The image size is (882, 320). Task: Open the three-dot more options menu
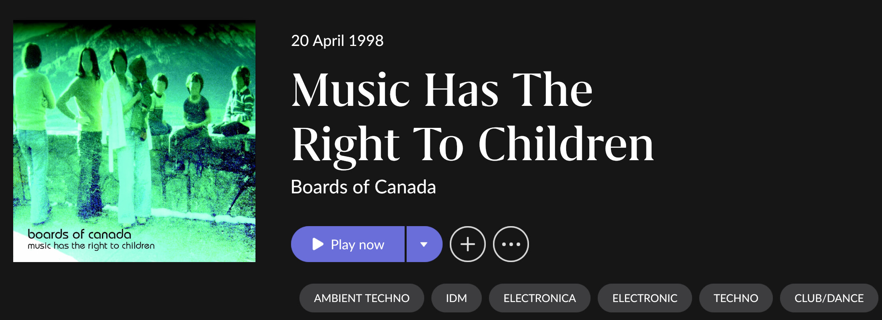[x=511, y=244]
